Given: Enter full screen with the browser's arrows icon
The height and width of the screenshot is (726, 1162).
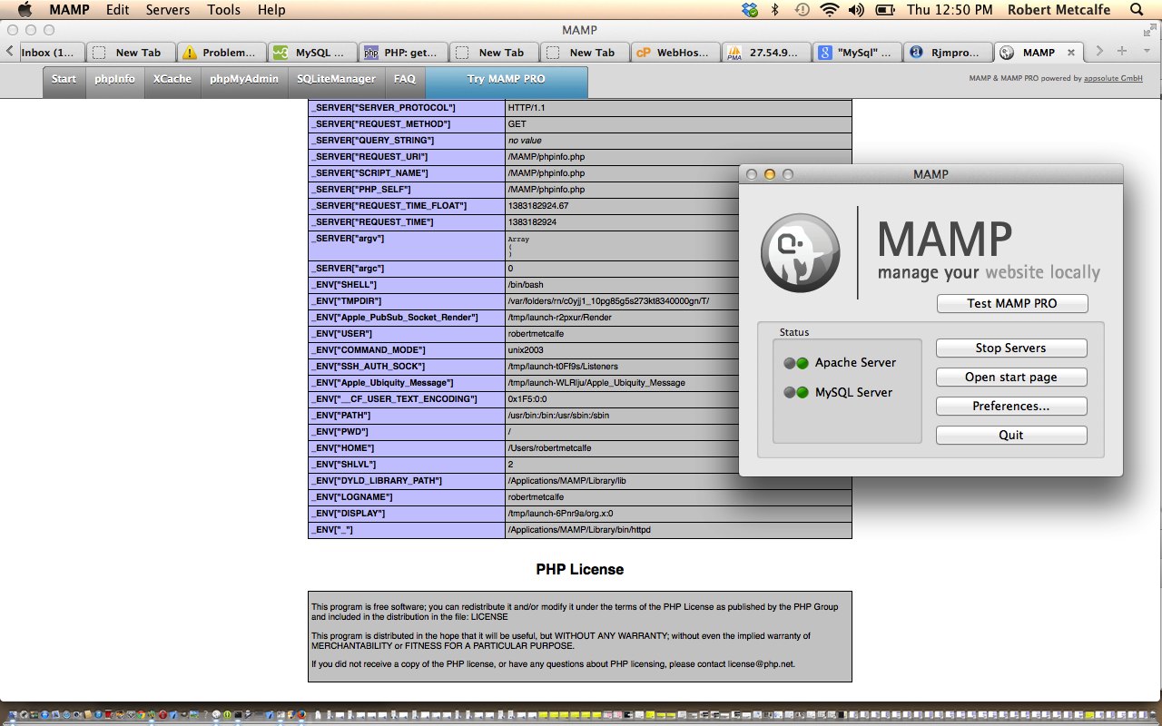Looking at the screenshot, I should (x=1149, y=30).
